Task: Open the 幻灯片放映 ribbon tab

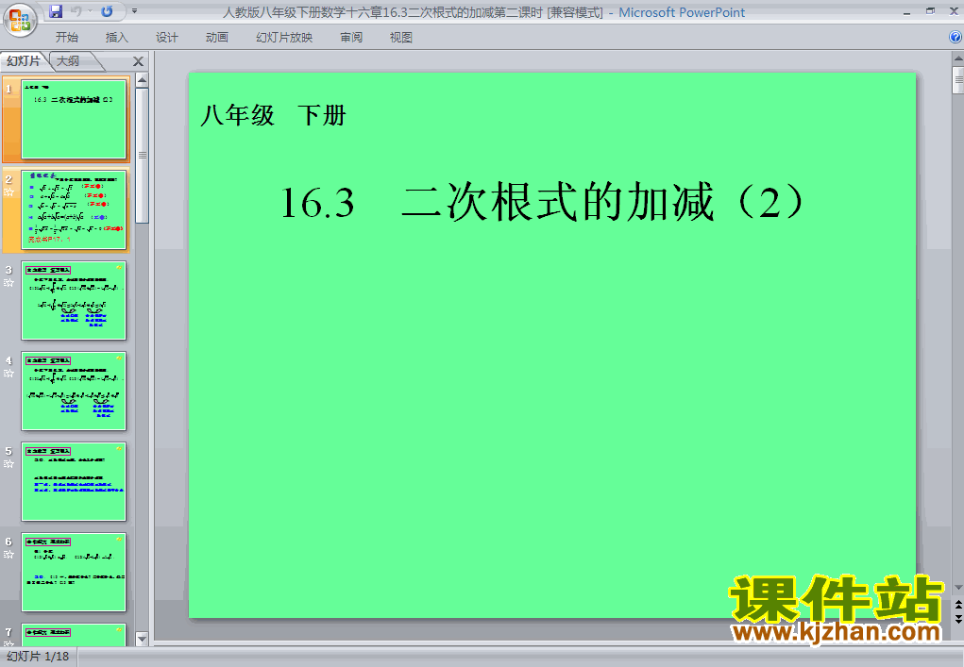Action: 284,38
